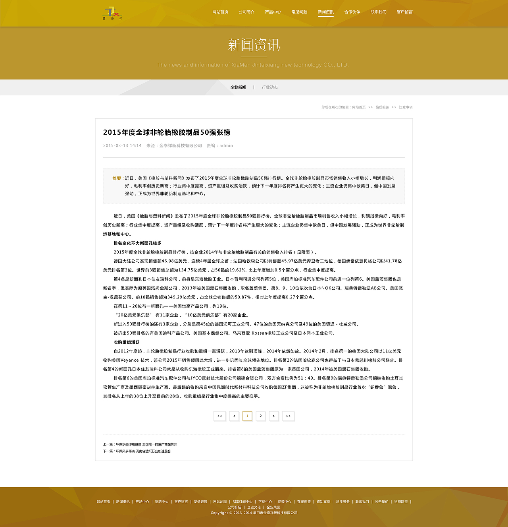Click footer link 在线调查
508x527 pixels.
tap(304, 502)
